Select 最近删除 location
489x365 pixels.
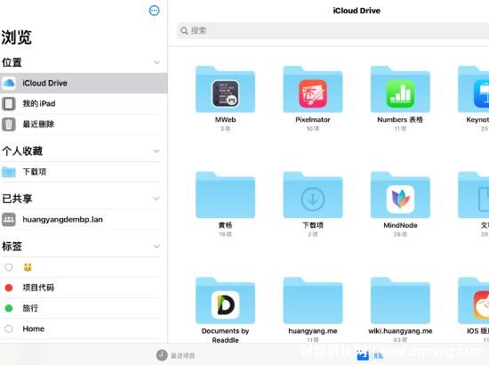click(x=84, y=125)
